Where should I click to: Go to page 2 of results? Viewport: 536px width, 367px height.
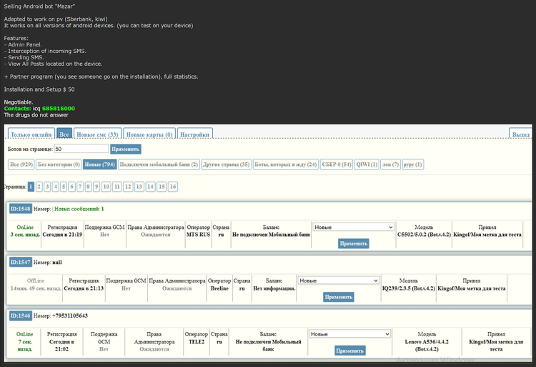click(x=39, y=187)
